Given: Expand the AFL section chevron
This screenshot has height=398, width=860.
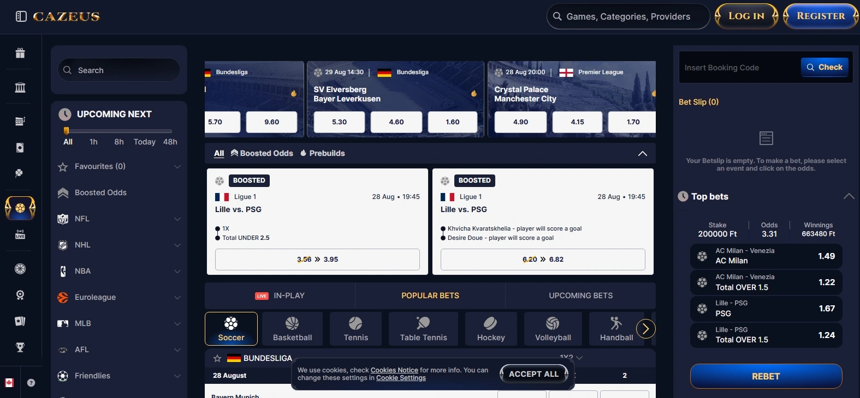Looking at the screenshot, I should [177, 350].
